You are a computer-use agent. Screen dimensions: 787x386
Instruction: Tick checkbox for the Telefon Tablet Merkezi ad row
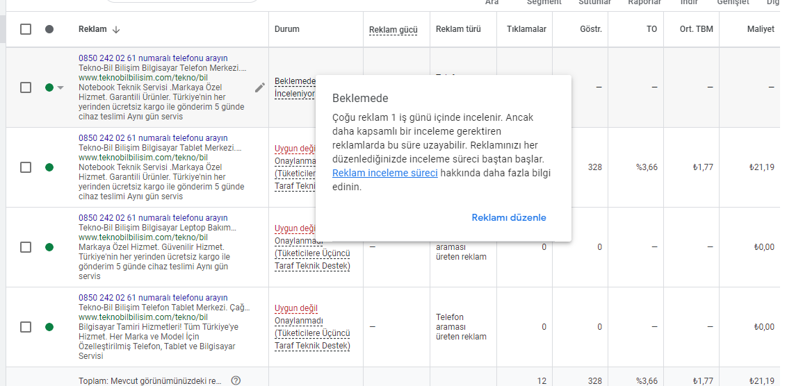coord(26,327)
